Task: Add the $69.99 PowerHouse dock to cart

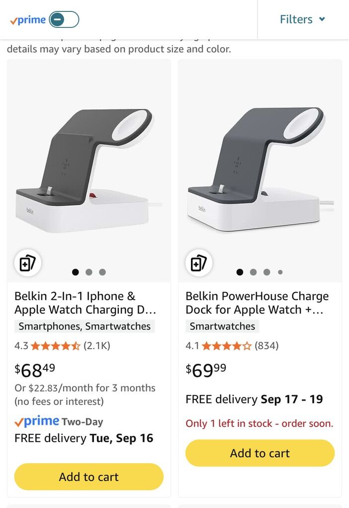Action: coord(260,453)
